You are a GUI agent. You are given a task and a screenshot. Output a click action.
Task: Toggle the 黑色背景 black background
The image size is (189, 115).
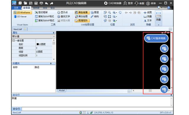82,12
